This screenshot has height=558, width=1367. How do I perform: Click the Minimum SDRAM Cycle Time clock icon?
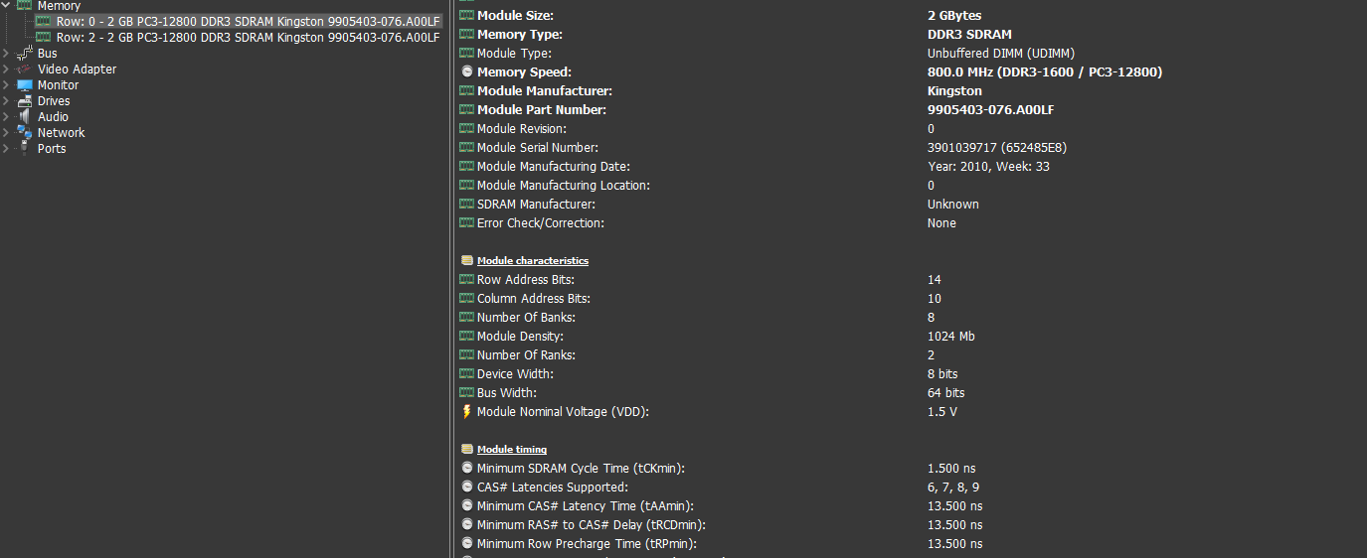[x=467, y=469]
